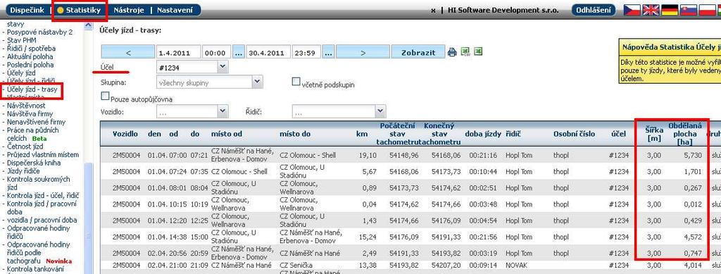Export to Excel via the last green icon
This screenshot has width=721, height=274.
click(x=478, y=51)
